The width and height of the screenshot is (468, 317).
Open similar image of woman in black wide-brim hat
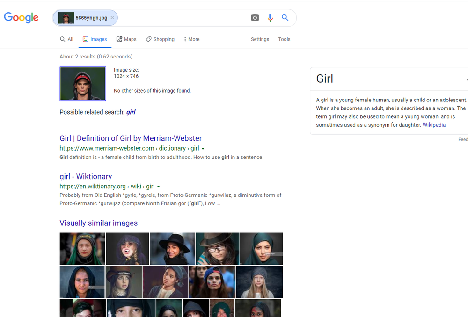[x=172, y=249]
